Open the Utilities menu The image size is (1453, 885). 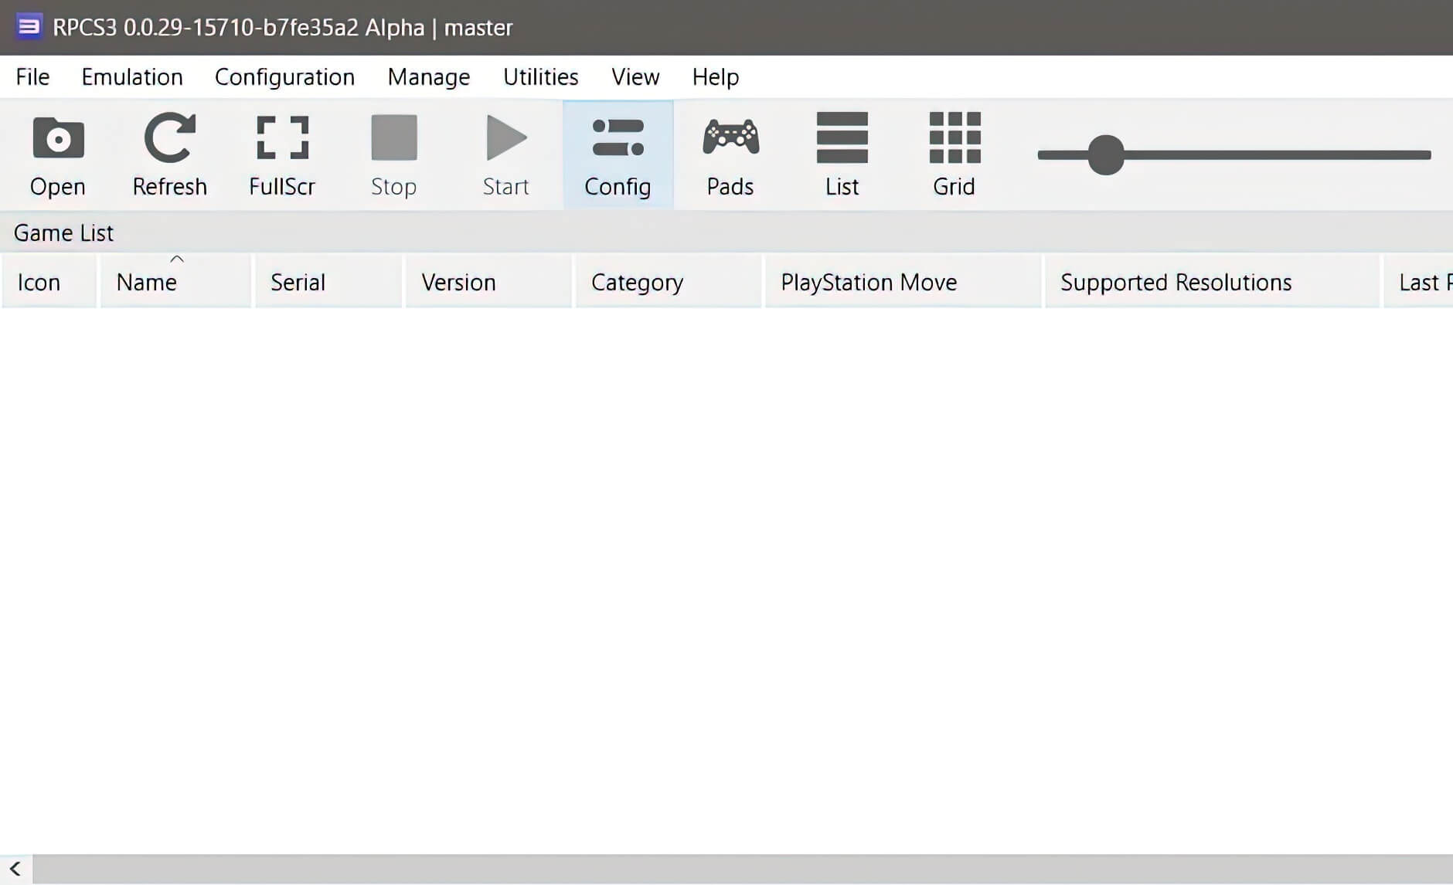click(x=540, y=76)
